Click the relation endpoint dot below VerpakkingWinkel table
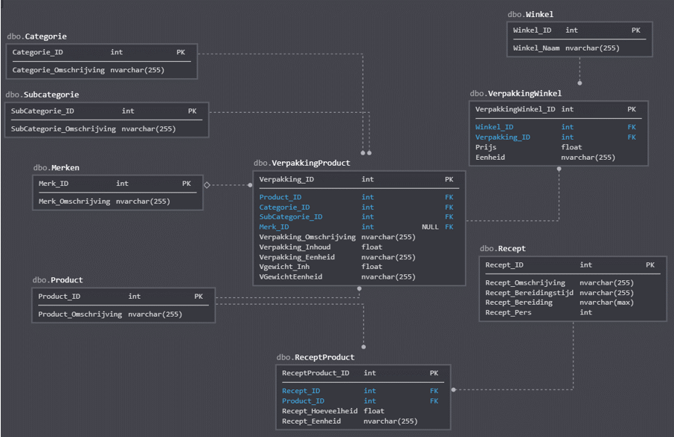 click(559, 169)
